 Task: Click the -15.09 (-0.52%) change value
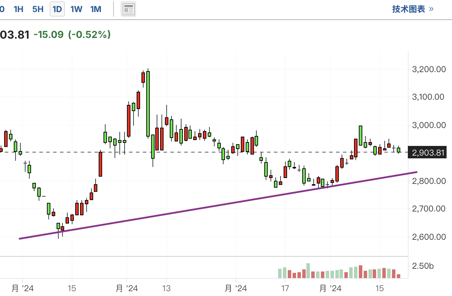tap(72, 34)
